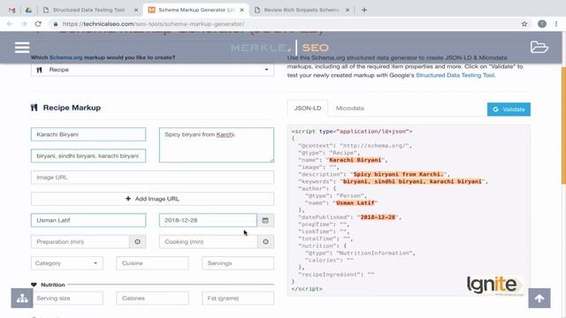Switch to the Review Rich Snippets Schema tab
This screenshot has height=318, width=566.
click(x=302, y=10)
